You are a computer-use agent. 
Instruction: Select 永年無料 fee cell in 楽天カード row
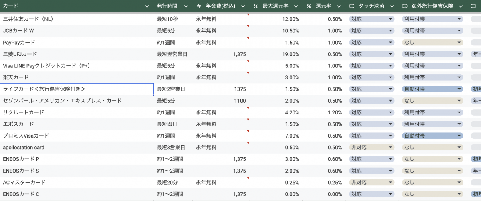(221, 77)
